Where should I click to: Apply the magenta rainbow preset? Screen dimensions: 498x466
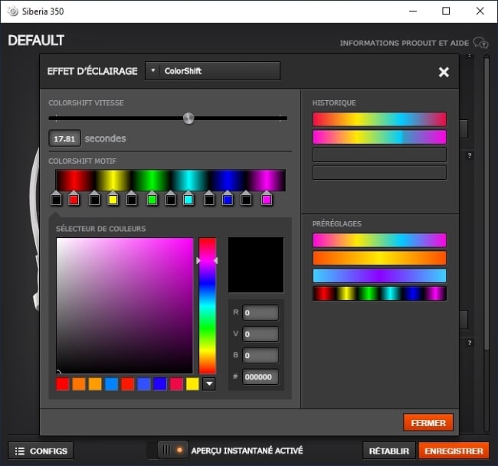[x=379, y=240]
